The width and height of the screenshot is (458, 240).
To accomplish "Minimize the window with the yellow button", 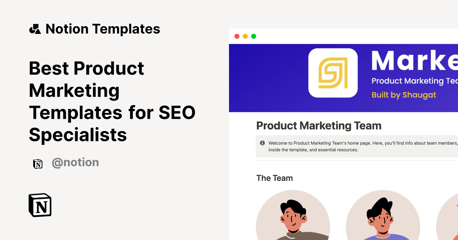I will click(x=245, y=37).
